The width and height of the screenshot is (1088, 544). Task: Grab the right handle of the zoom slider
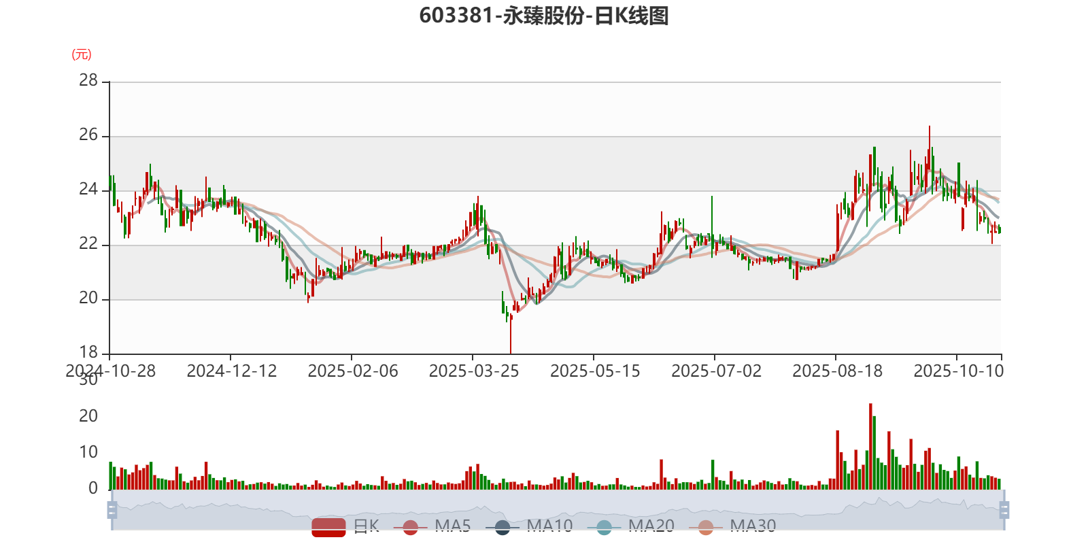[1004, 510]
